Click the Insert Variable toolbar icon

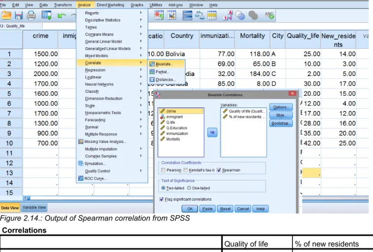click(x=171, y=15)
